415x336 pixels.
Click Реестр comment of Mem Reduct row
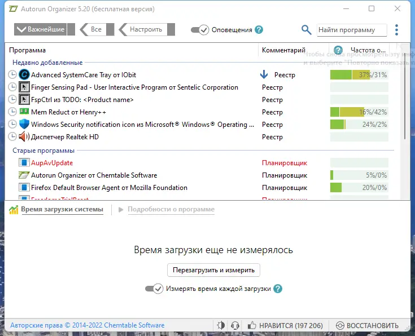click(272, 112)
